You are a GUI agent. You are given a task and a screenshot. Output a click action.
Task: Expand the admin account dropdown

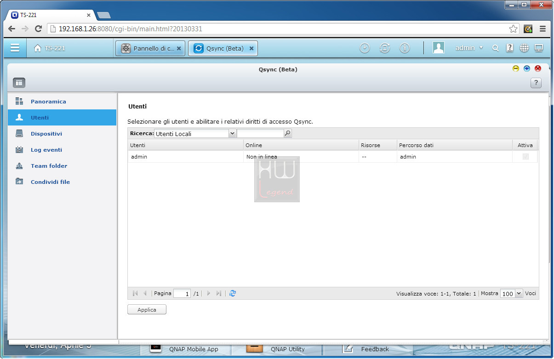point(469,48)
